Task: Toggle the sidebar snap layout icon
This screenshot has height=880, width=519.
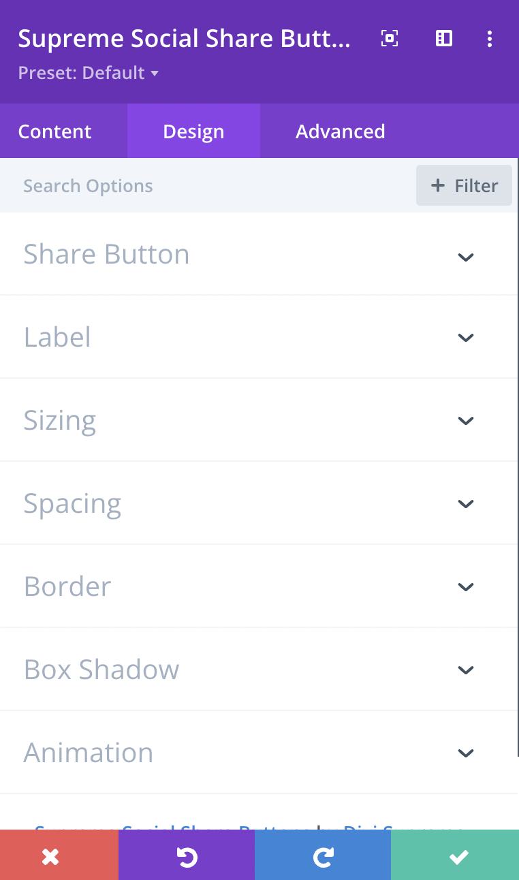Action: [444, 39]
